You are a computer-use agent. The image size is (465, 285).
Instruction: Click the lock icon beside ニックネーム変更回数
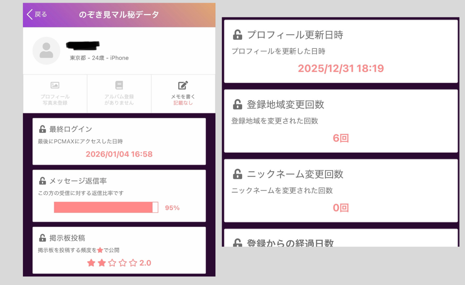[237, 174]
